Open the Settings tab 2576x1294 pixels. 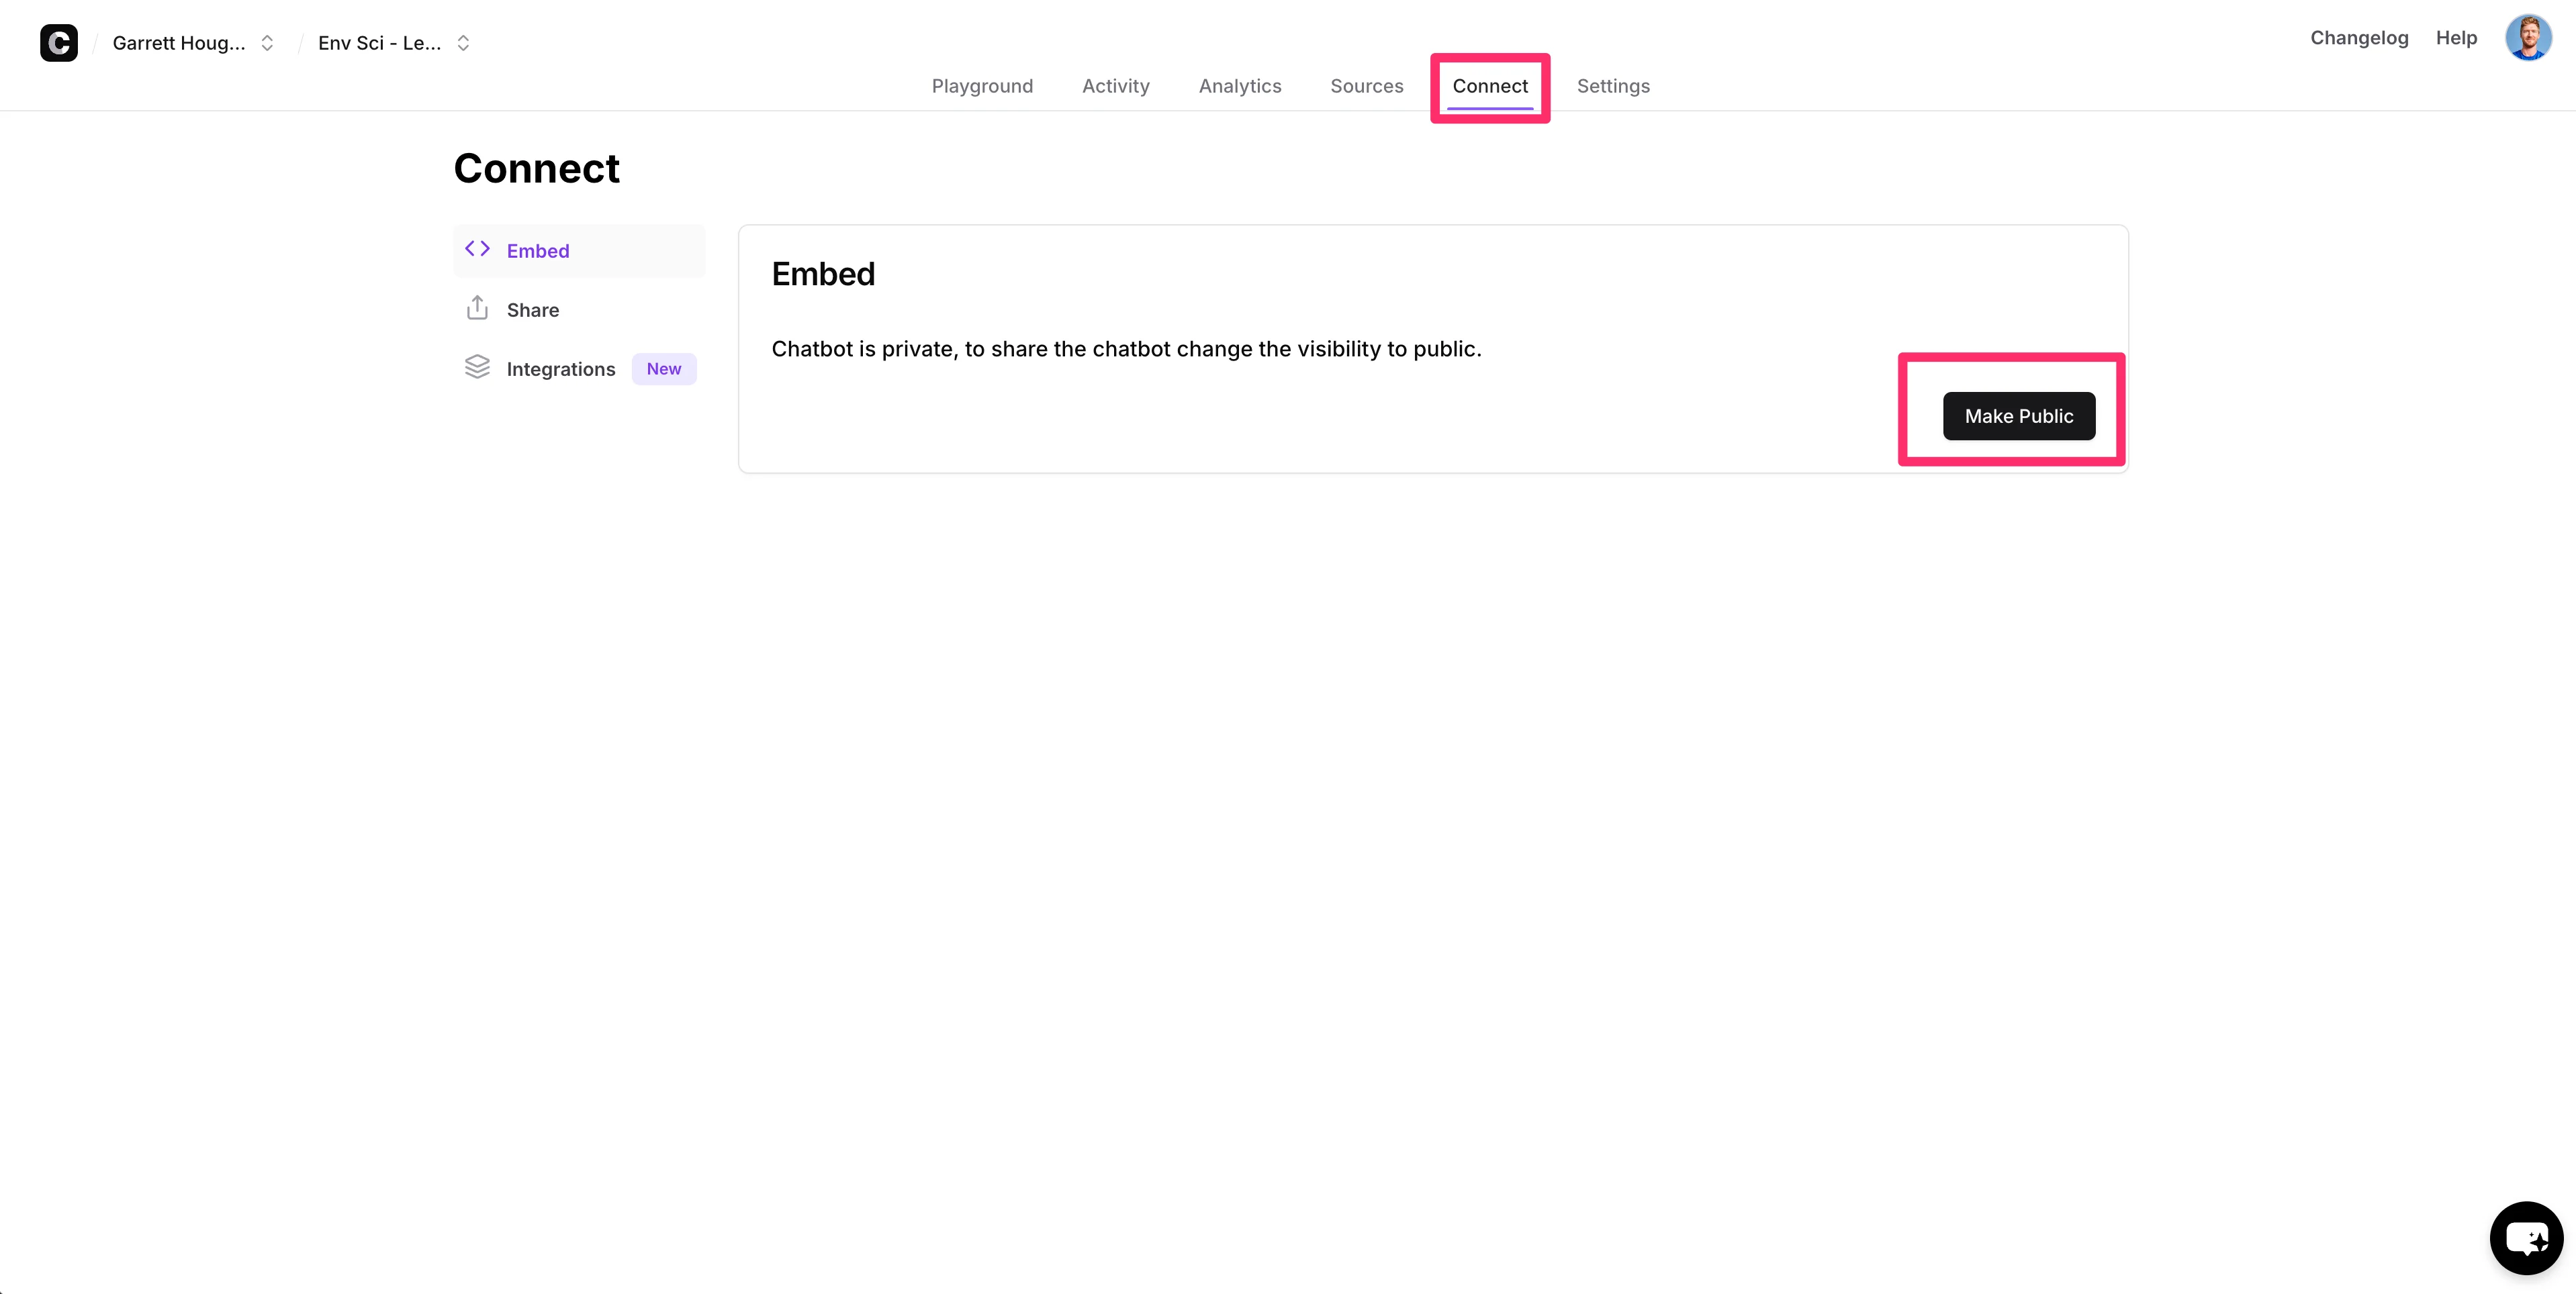[1612, 86]
